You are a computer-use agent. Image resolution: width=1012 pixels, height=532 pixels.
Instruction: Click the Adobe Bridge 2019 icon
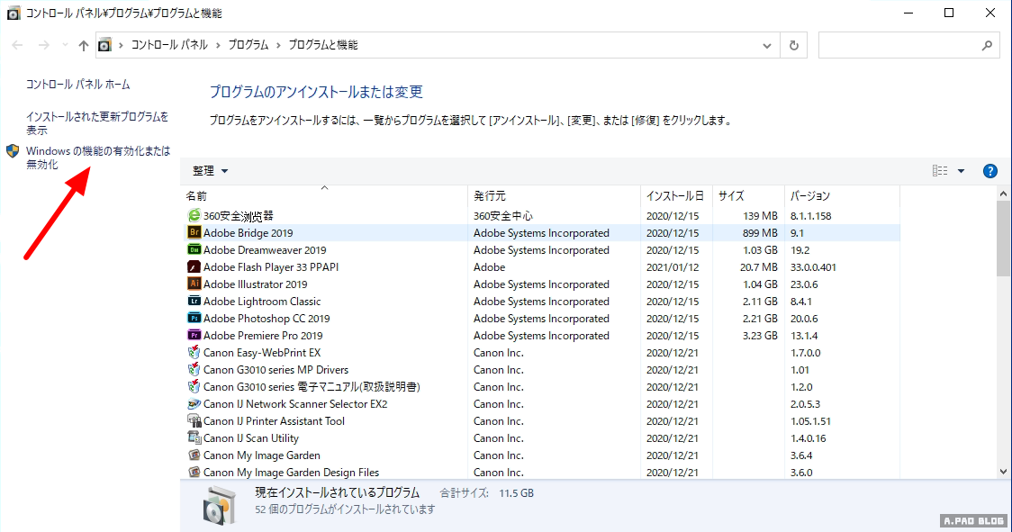pyautogui.click(x=194, y=233)
